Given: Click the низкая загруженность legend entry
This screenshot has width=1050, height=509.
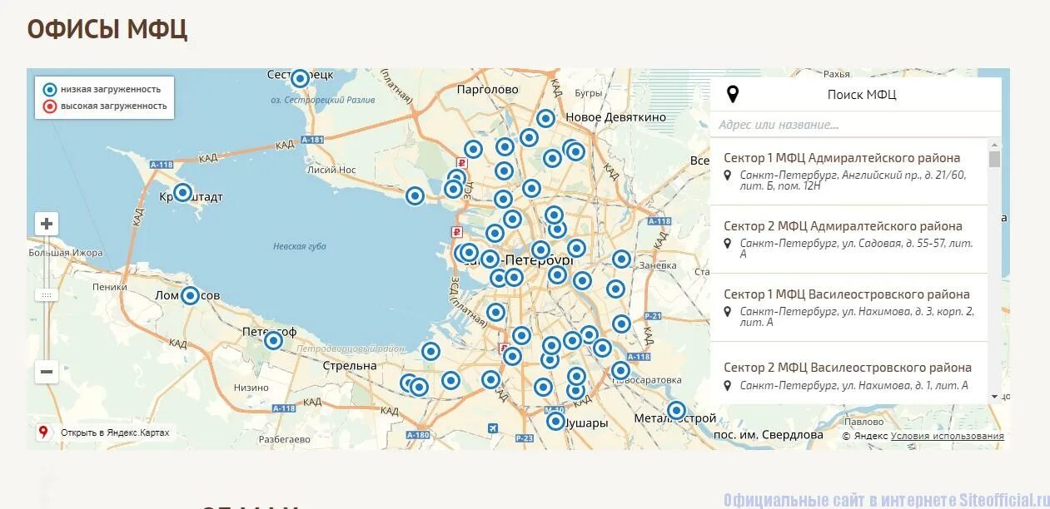Looking at the screenshot, I should tap(102, 89).
